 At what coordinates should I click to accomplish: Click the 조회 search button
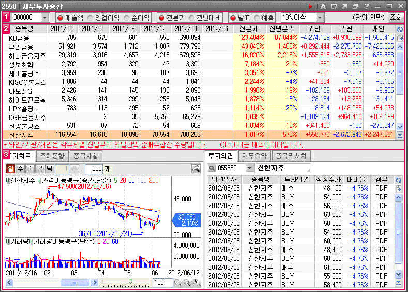pos(396,18)
